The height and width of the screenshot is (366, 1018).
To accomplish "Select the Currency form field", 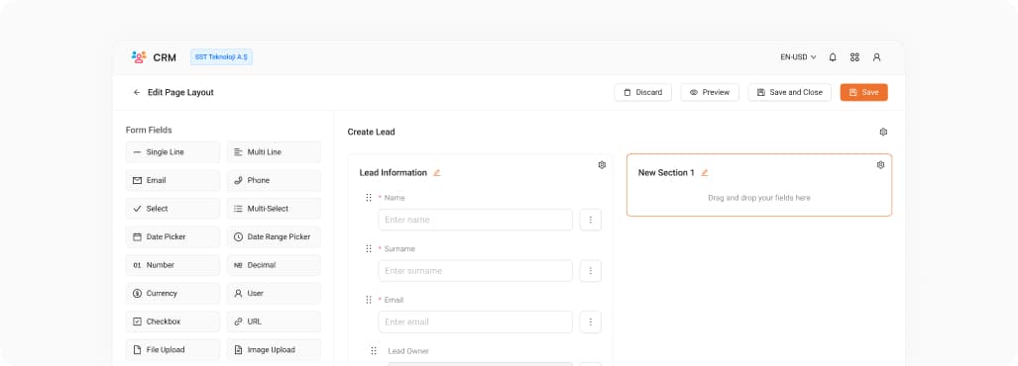I will (172, 294).
